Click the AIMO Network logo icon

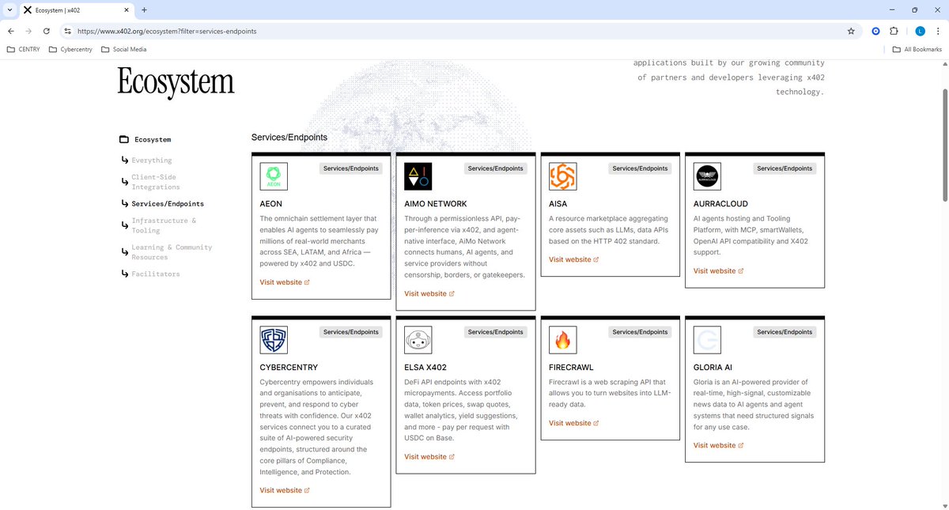(x=418, y=176)
